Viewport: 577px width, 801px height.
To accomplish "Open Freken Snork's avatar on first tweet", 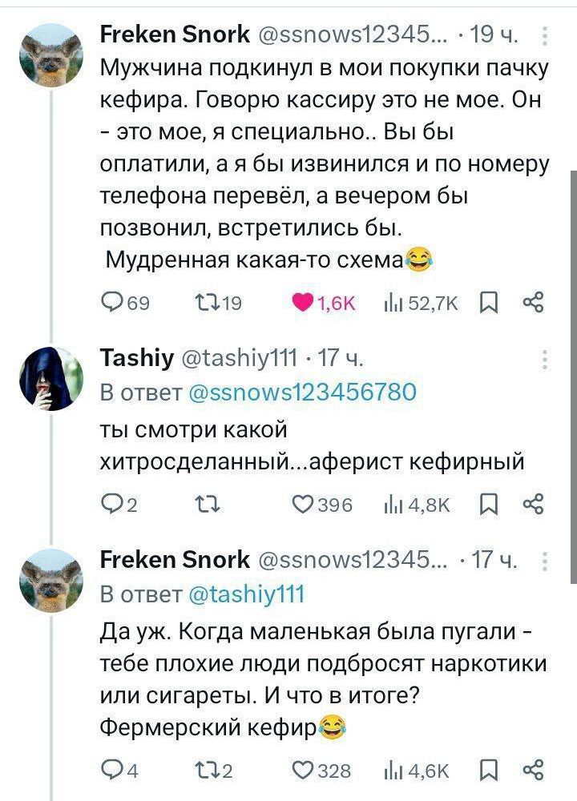I will click(x=51, y=54).
